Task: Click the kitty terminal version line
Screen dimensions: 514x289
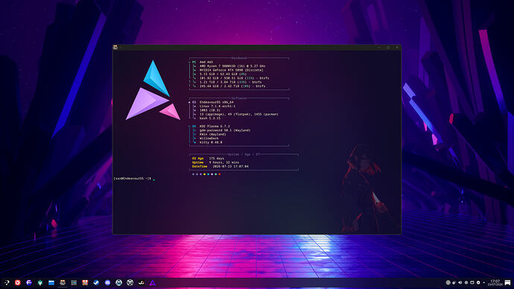Action: [211, 142]
